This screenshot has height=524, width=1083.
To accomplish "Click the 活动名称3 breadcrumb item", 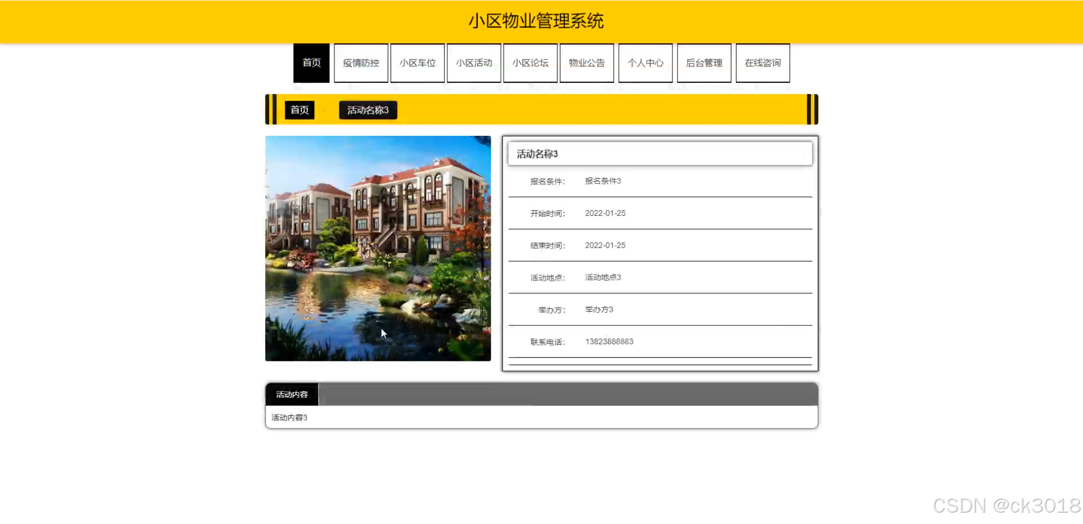I will click(368, 110).
